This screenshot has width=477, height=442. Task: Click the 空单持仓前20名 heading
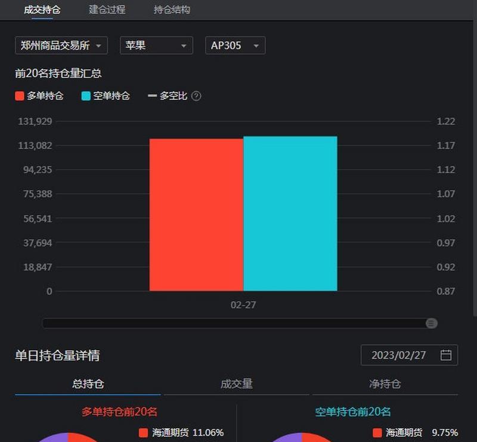point(353,412)
